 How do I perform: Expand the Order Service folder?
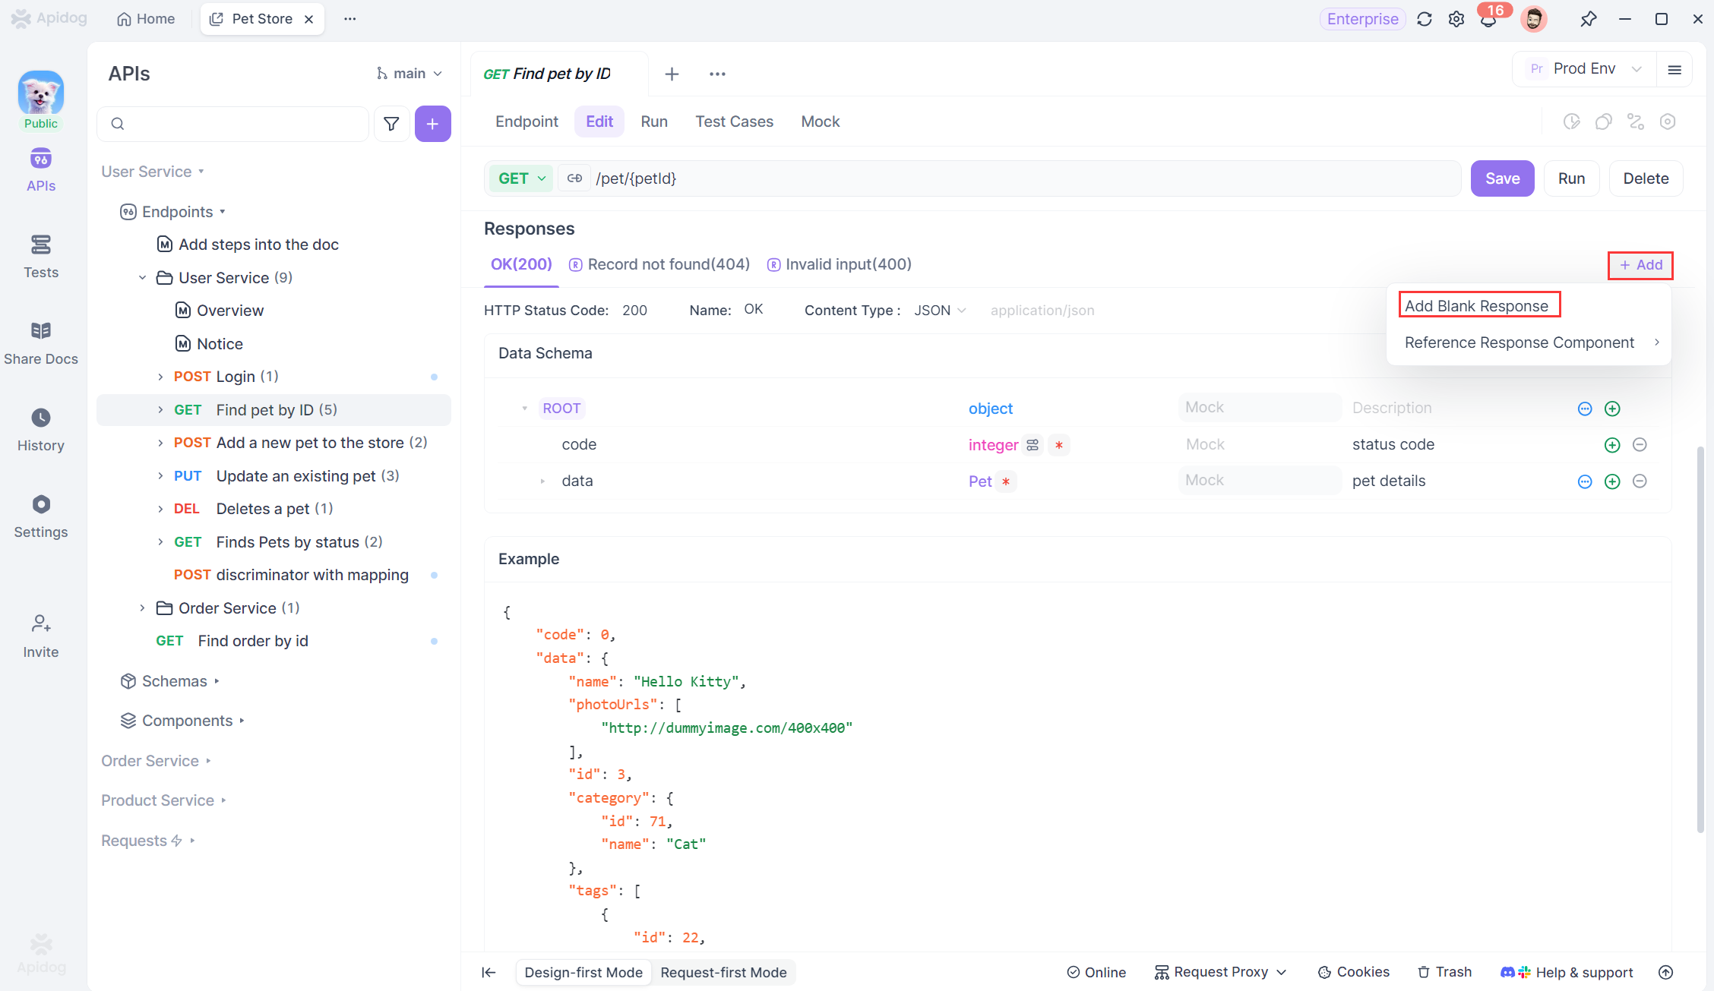pyautogui.click(x=142, y=608)
